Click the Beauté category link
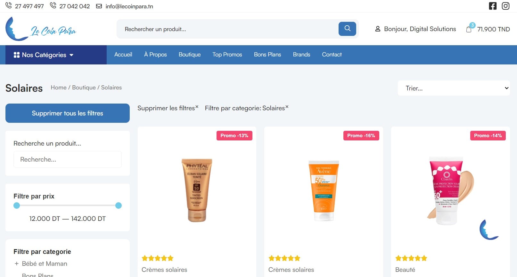The width and height of the screenshot is (517, 277). [x=405, y=270]
